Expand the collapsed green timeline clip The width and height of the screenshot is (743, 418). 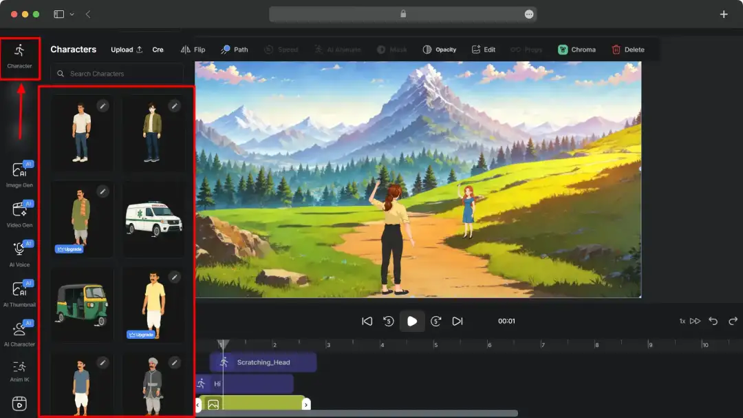tap(307, 404)
